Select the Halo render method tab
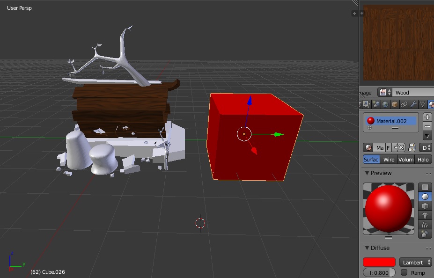 coord(423,159)
